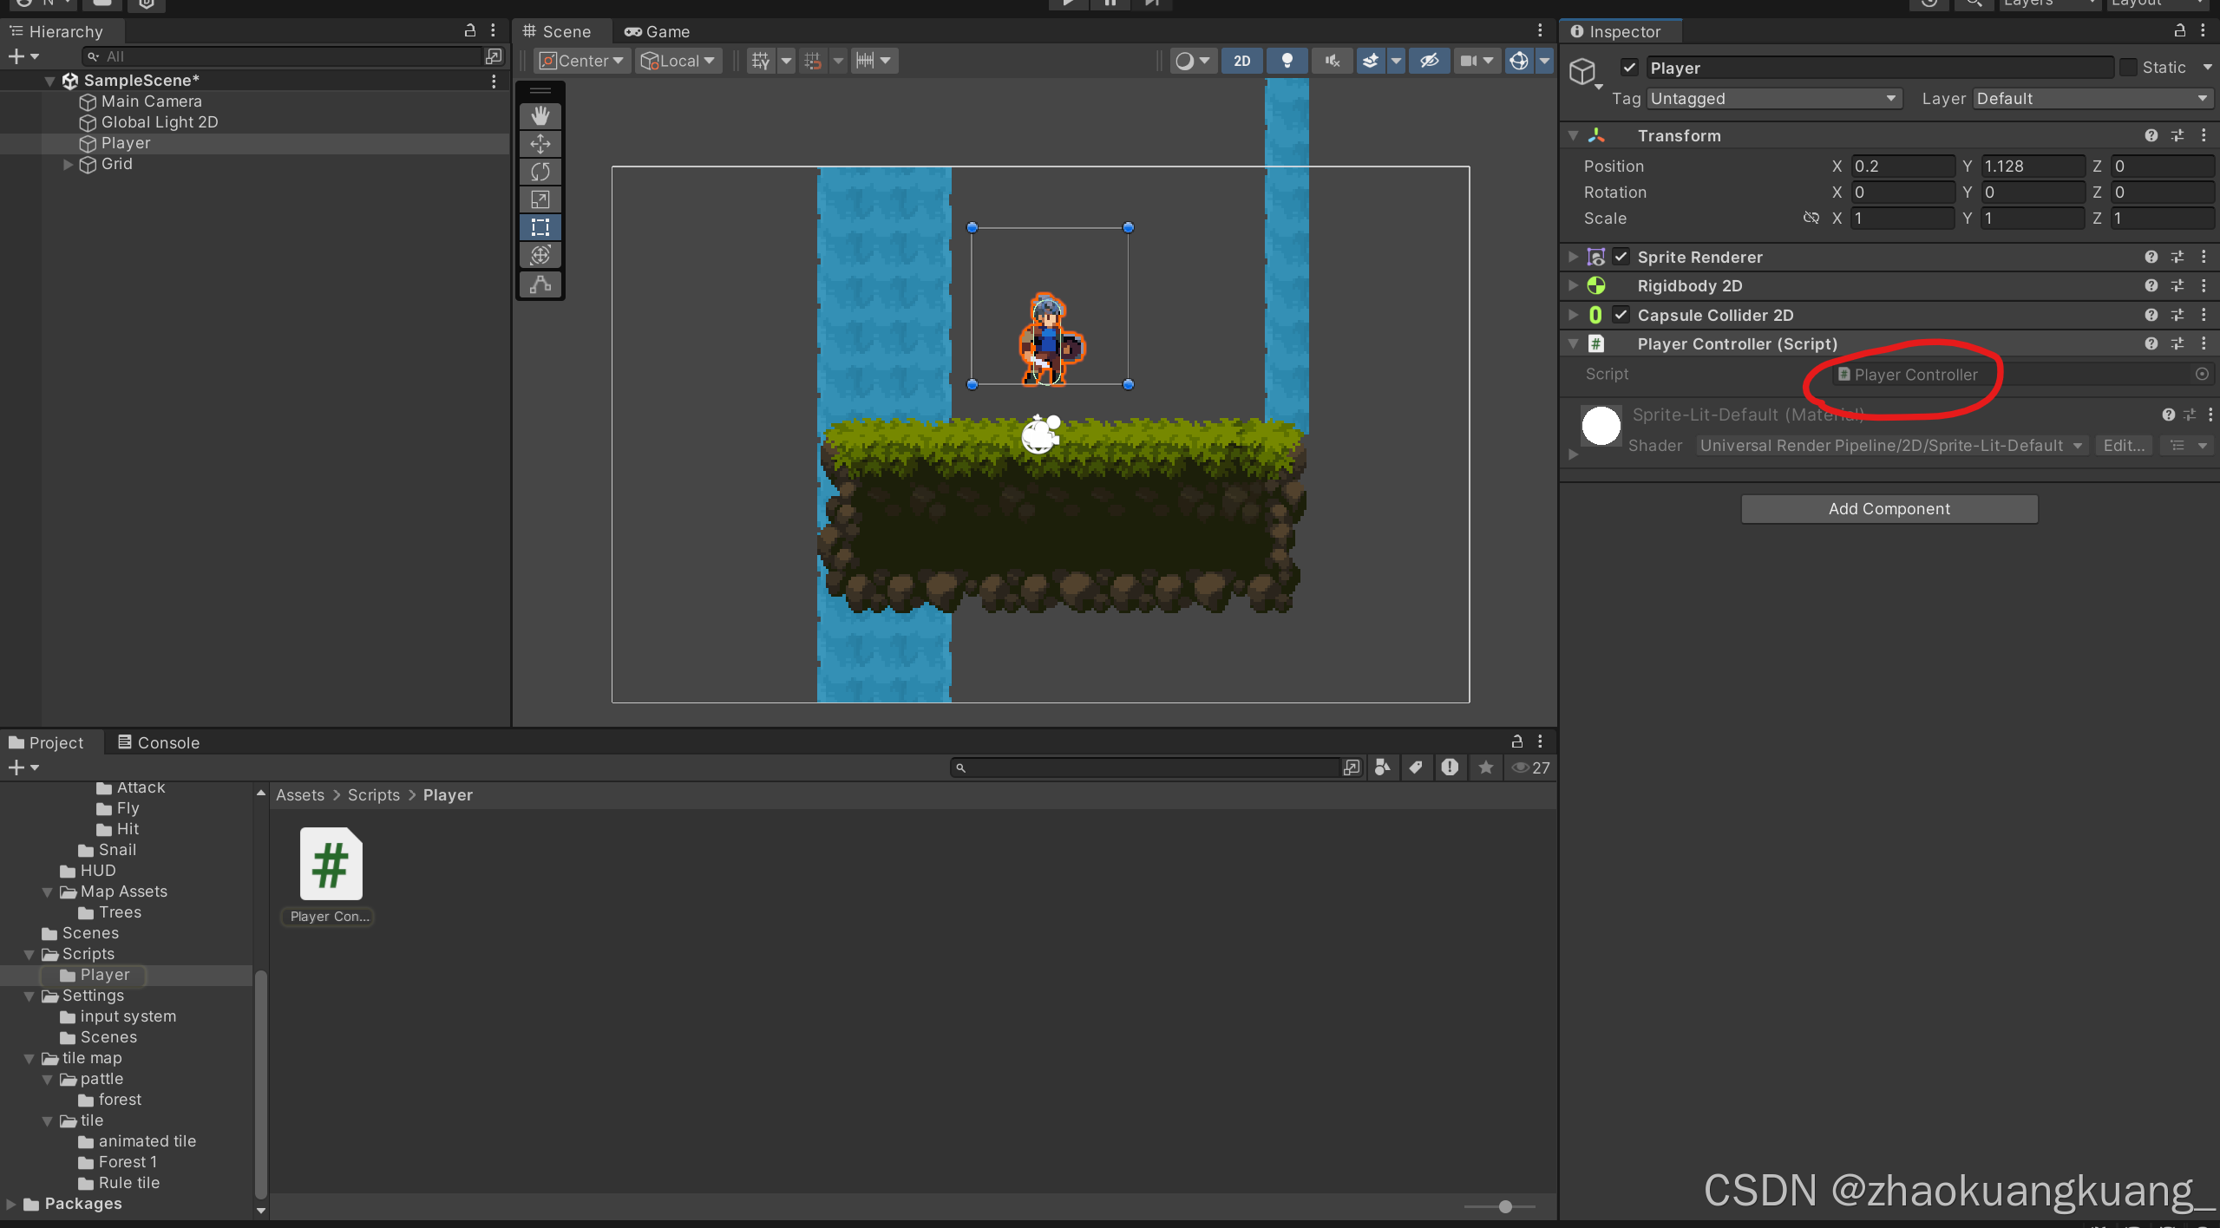This screenshot has height=1228, width=2220.
Task: Select the Move tool
Action: (540, 143)
